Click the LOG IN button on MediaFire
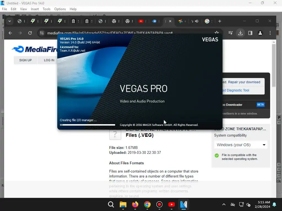The image size is (282, 211). point(49,60)
